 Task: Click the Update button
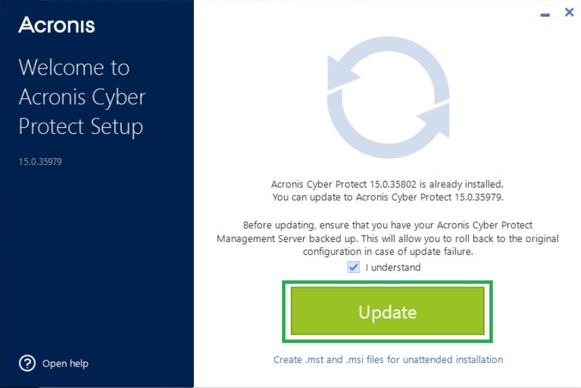(387, 311)
